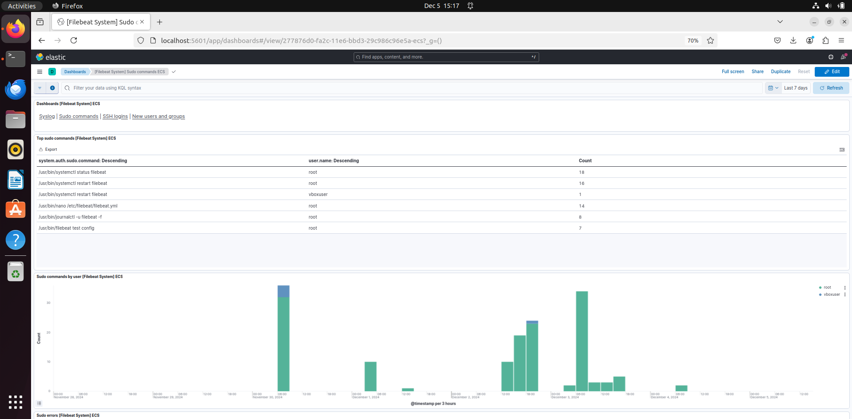Expand the dashboard title breadcrumb chevron

point(174,72)
